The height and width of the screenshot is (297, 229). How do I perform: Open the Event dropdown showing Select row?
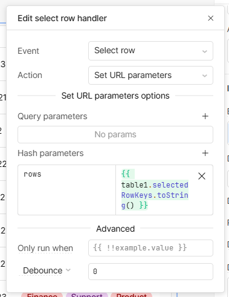pyautogui.click(x=150, y=51)
